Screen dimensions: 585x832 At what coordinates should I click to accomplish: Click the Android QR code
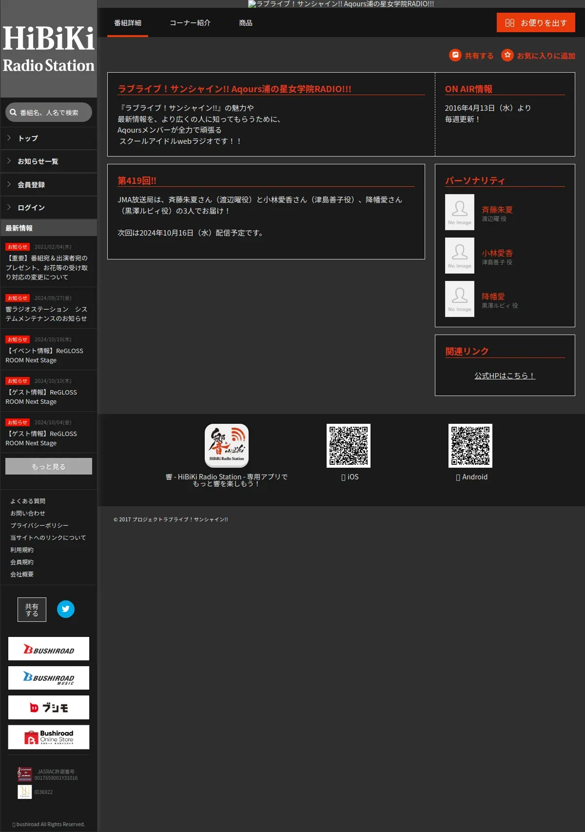(x=470, y=446)
